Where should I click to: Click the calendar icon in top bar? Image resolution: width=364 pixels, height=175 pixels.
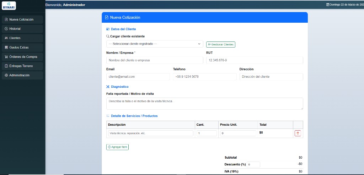[x=328, y=5]
